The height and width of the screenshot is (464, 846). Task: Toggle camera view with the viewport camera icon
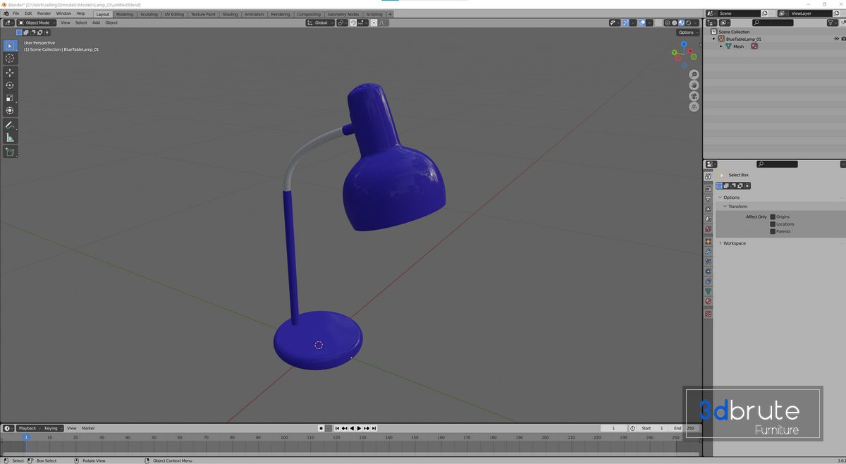click(694, 96)
